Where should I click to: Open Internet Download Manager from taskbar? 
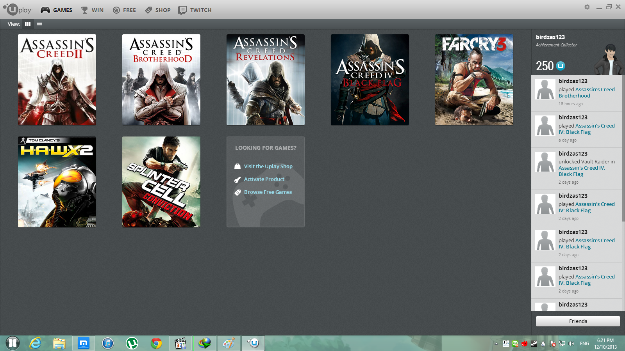tap(205, 343)
